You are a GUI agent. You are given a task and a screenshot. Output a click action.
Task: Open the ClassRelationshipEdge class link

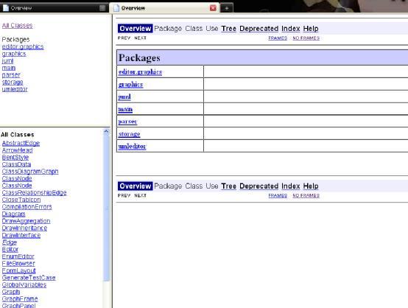[34, 192]
